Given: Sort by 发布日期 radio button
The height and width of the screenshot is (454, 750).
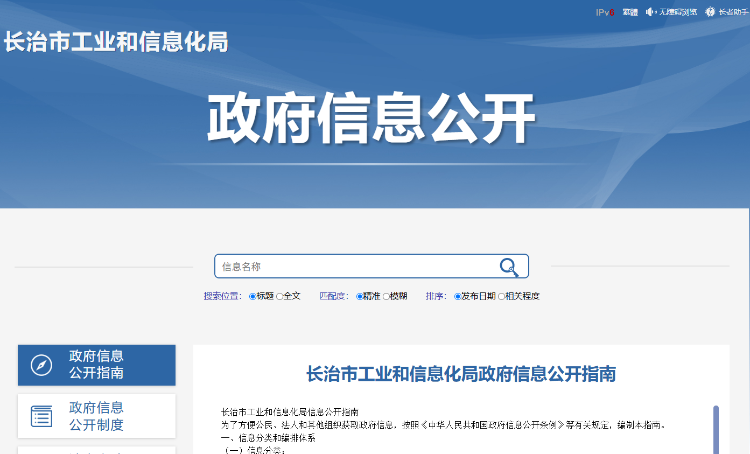Looking at the screenshot, I should click(458, 296).
